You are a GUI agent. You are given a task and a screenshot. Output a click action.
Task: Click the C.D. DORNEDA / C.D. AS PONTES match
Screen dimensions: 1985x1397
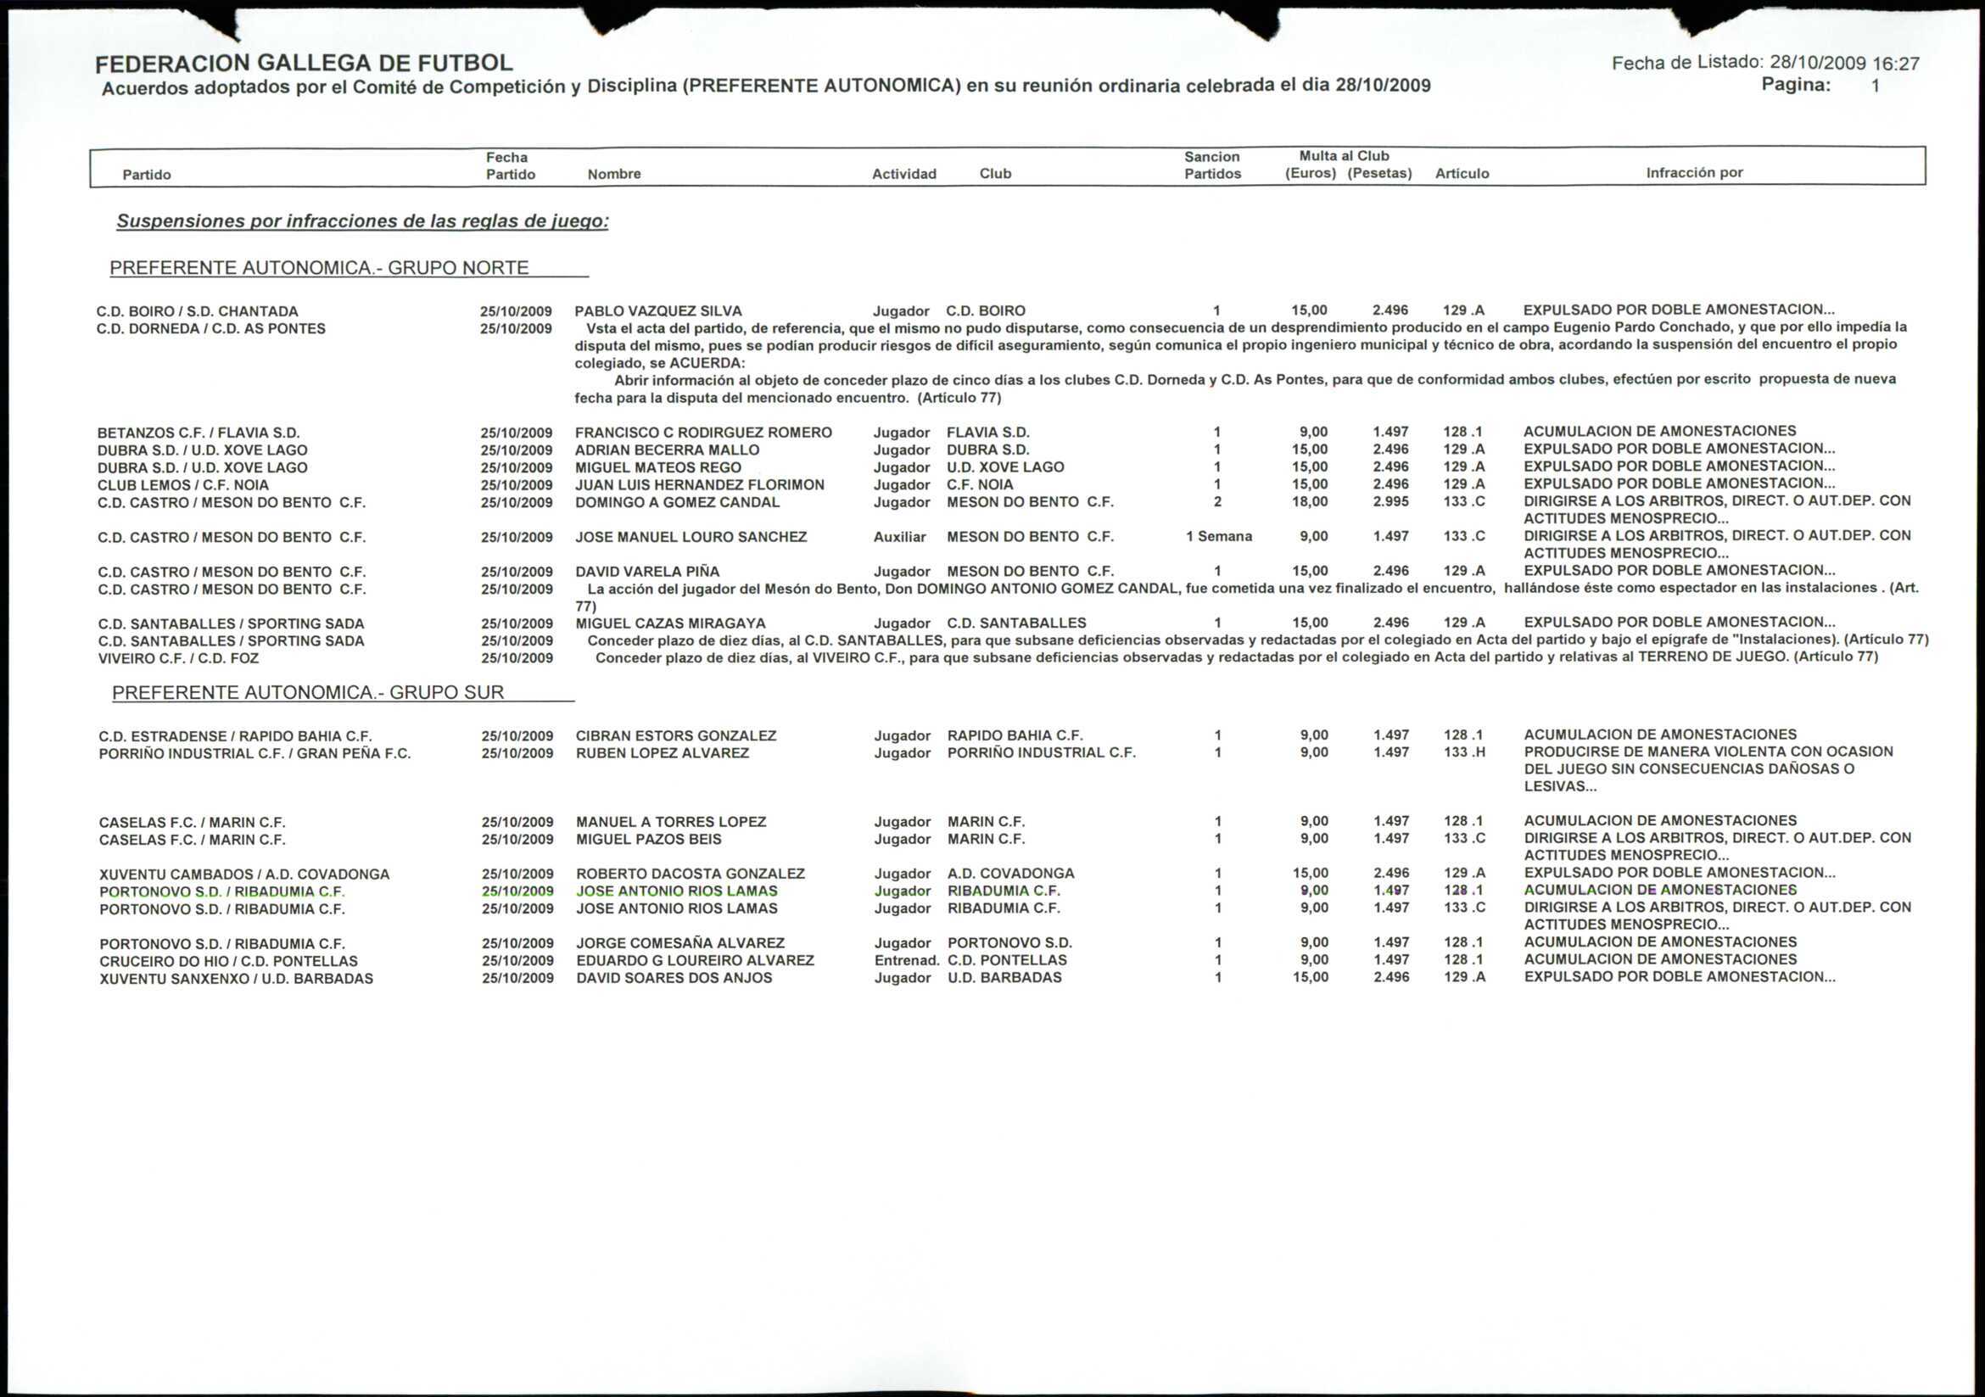pos(211,328)
